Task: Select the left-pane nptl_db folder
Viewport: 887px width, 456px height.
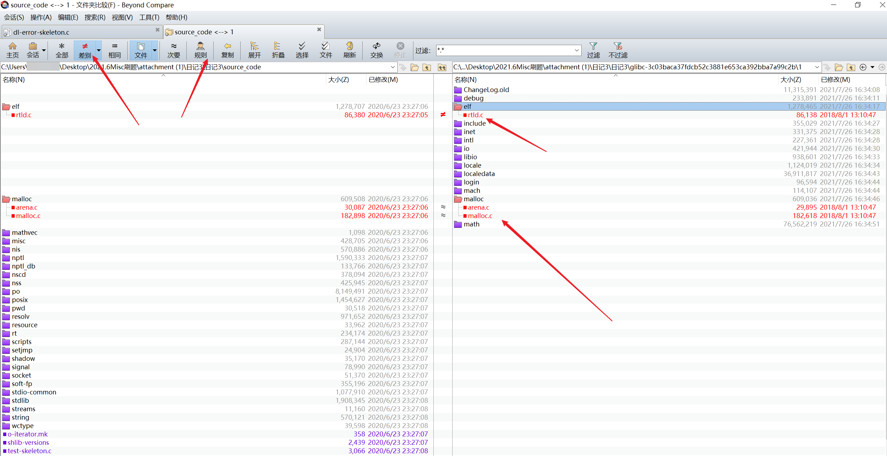Action: tap(23, 266)
